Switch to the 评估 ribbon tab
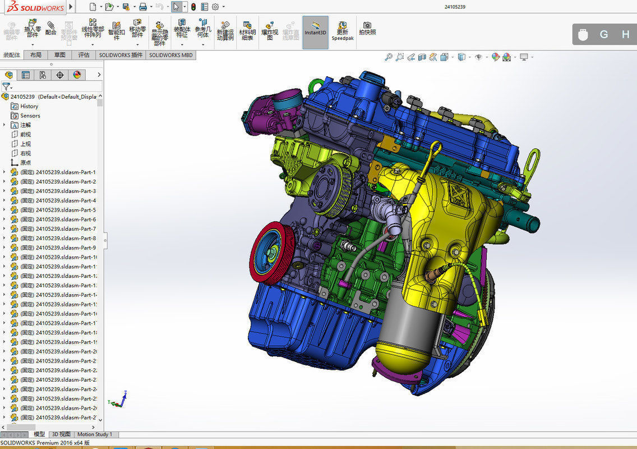The height and width of the screenshot is (449, 637). click(x=84, y=55)
